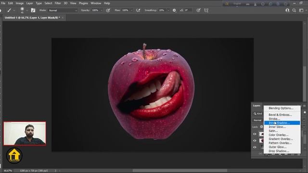
Task: Open the Filter menu
Action: coord(58,3)
